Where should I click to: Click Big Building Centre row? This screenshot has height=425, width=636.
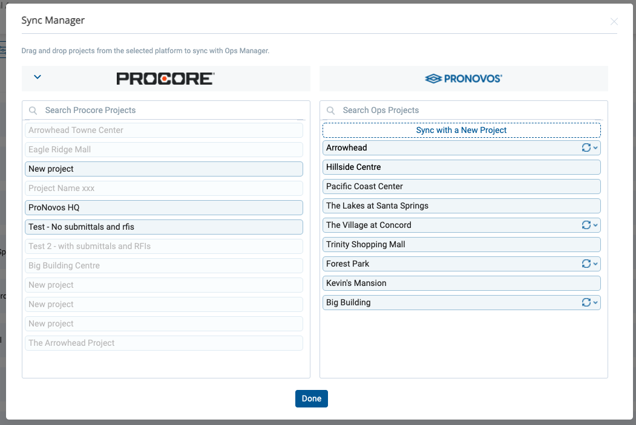click(164, 266)
